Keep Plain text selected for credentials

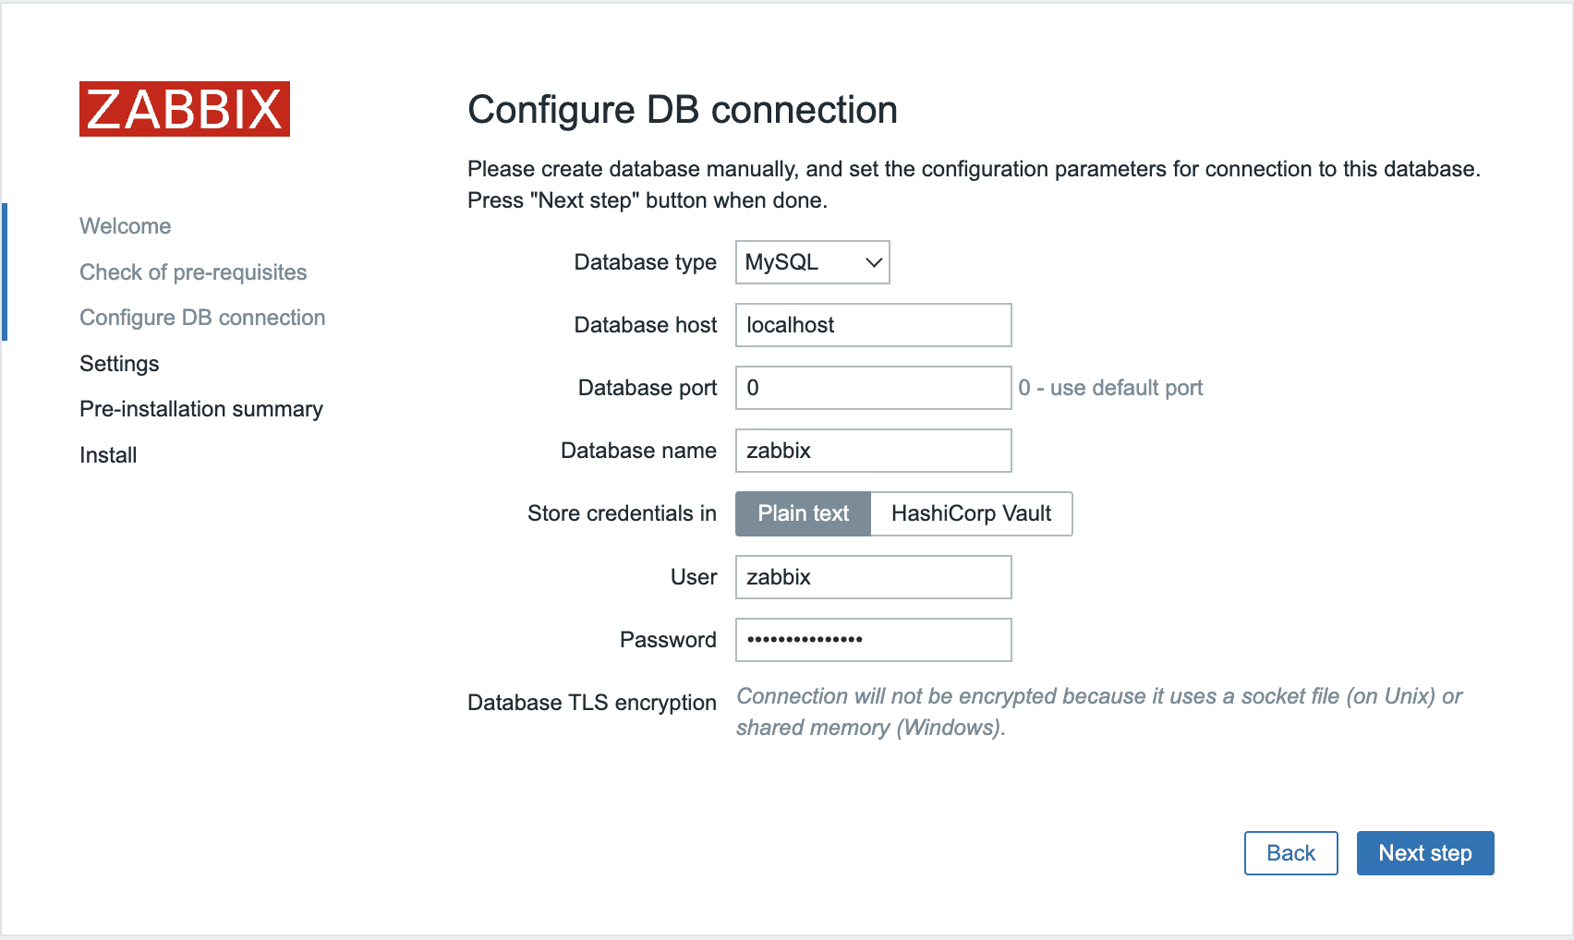802,513
